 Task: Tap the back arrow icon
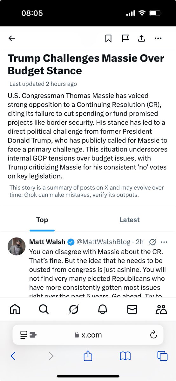(12, 38)
